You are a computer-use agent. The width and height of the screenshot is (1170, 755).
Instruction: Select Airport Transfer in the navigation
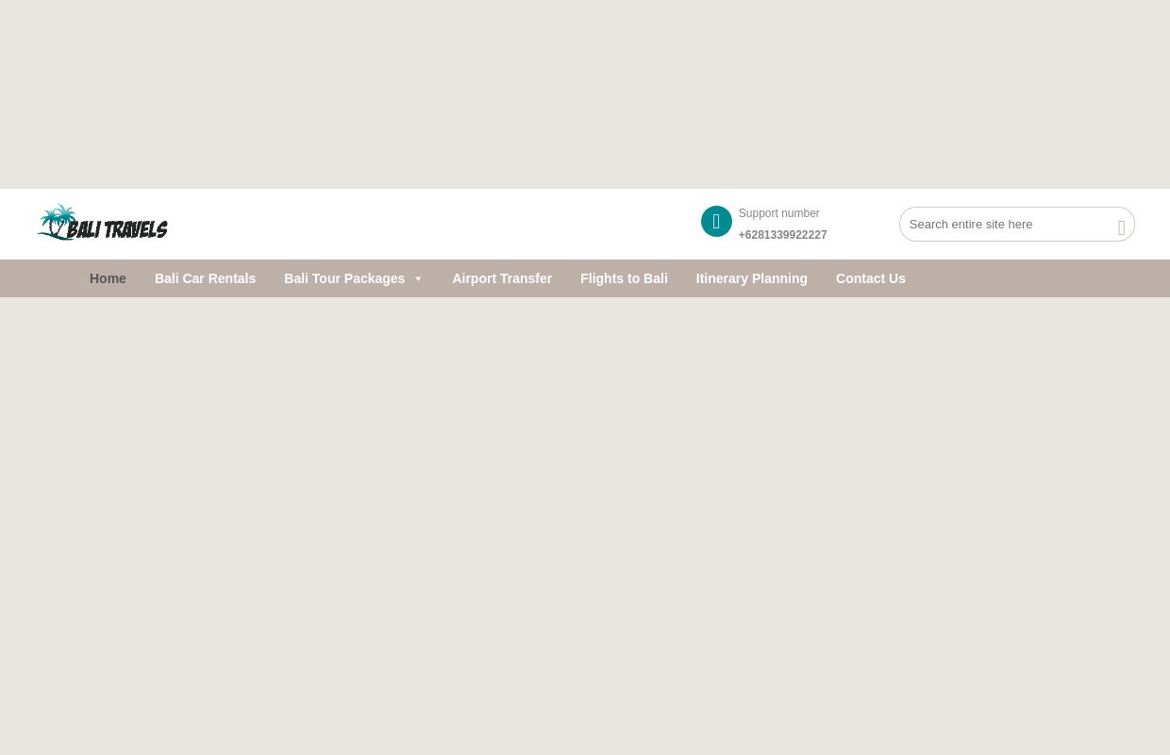[502, 278]
